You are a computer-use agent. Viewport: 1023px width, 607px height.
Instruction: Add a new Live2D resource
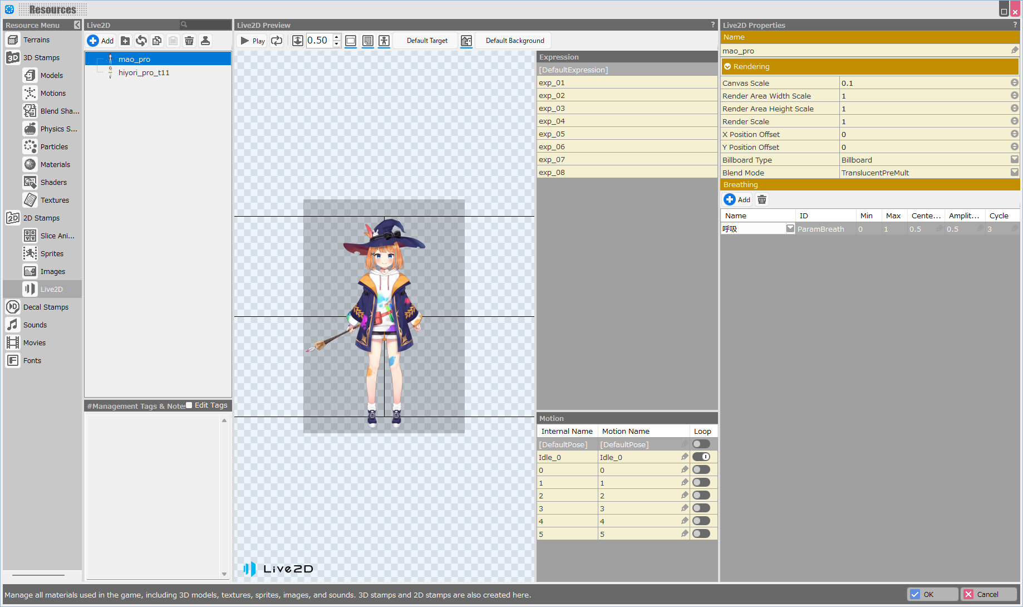(101, 41)
